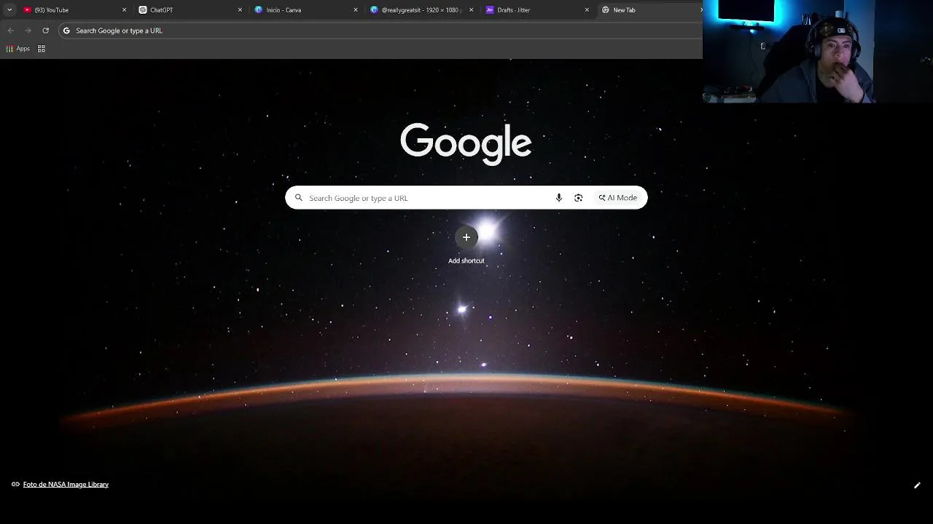Click the browser Forward arrow

[x=28, y=31]
